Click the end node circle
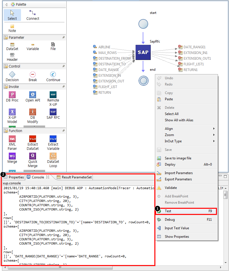229x271 pixels. click(143, 81)
